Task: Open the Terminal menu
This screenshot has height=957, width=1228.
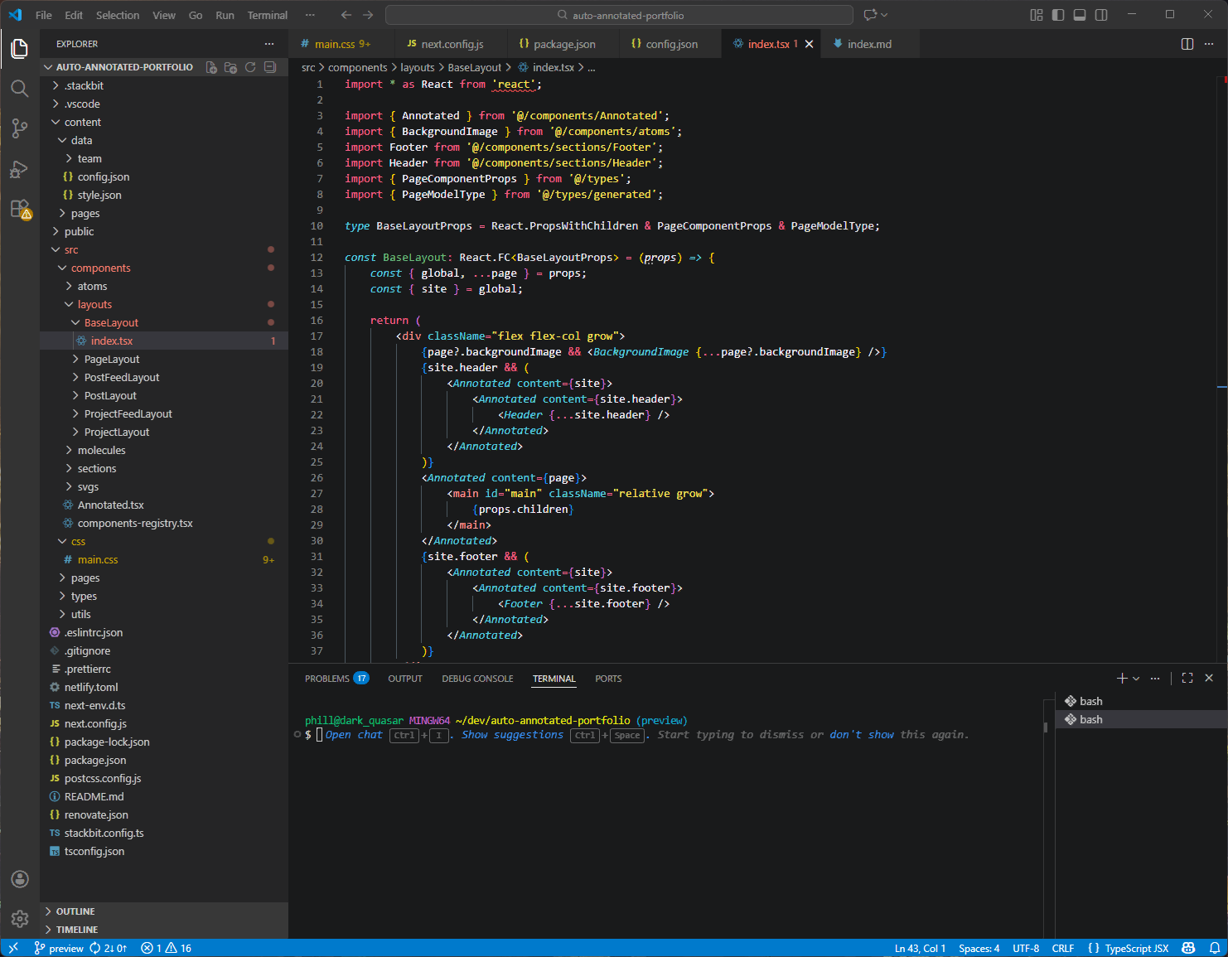Action: pyautogui.click(x=267, y=15)
